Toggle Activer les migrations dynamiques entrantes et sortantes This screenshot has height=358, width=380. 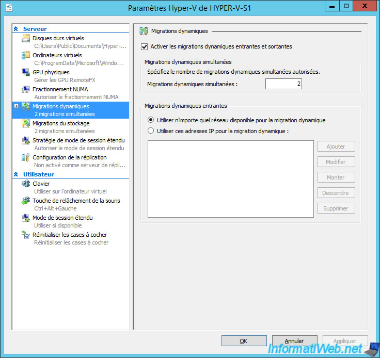pos(145,46)
